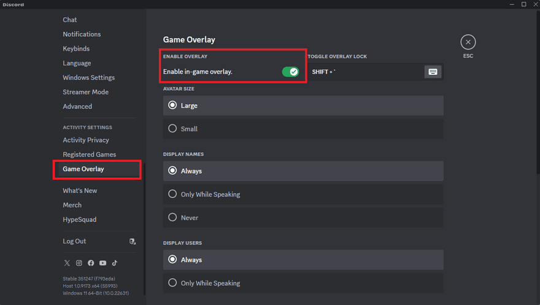Select Small avatar size
Screen dimensions: 540x305
coord(172,129)
